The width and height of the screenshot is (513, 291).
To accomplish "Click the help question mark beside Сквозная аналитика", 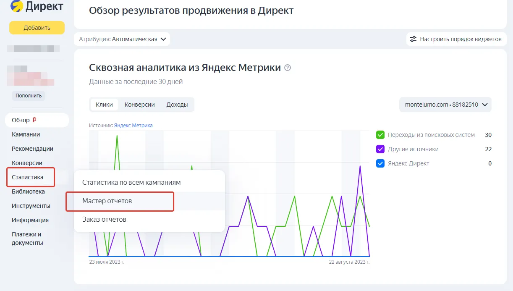I will pyautogui.click(x=288, y=68).
